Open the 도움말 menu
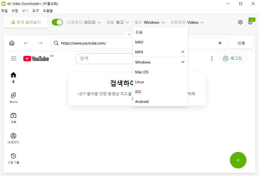Image resolution: width=259 pixels, height=176 pixels. tap(48, 11)
